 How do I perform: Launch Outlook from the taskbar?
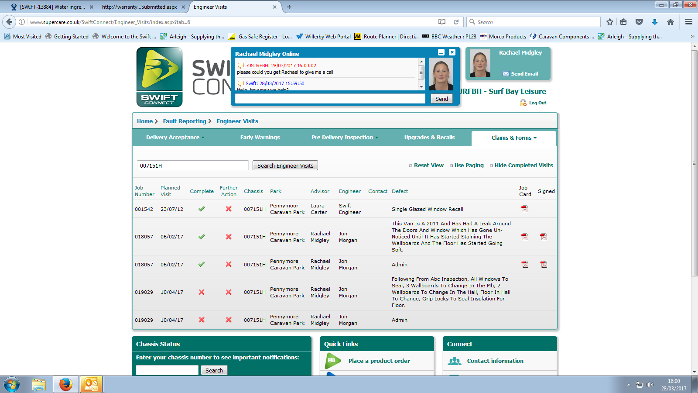[91, 384]
